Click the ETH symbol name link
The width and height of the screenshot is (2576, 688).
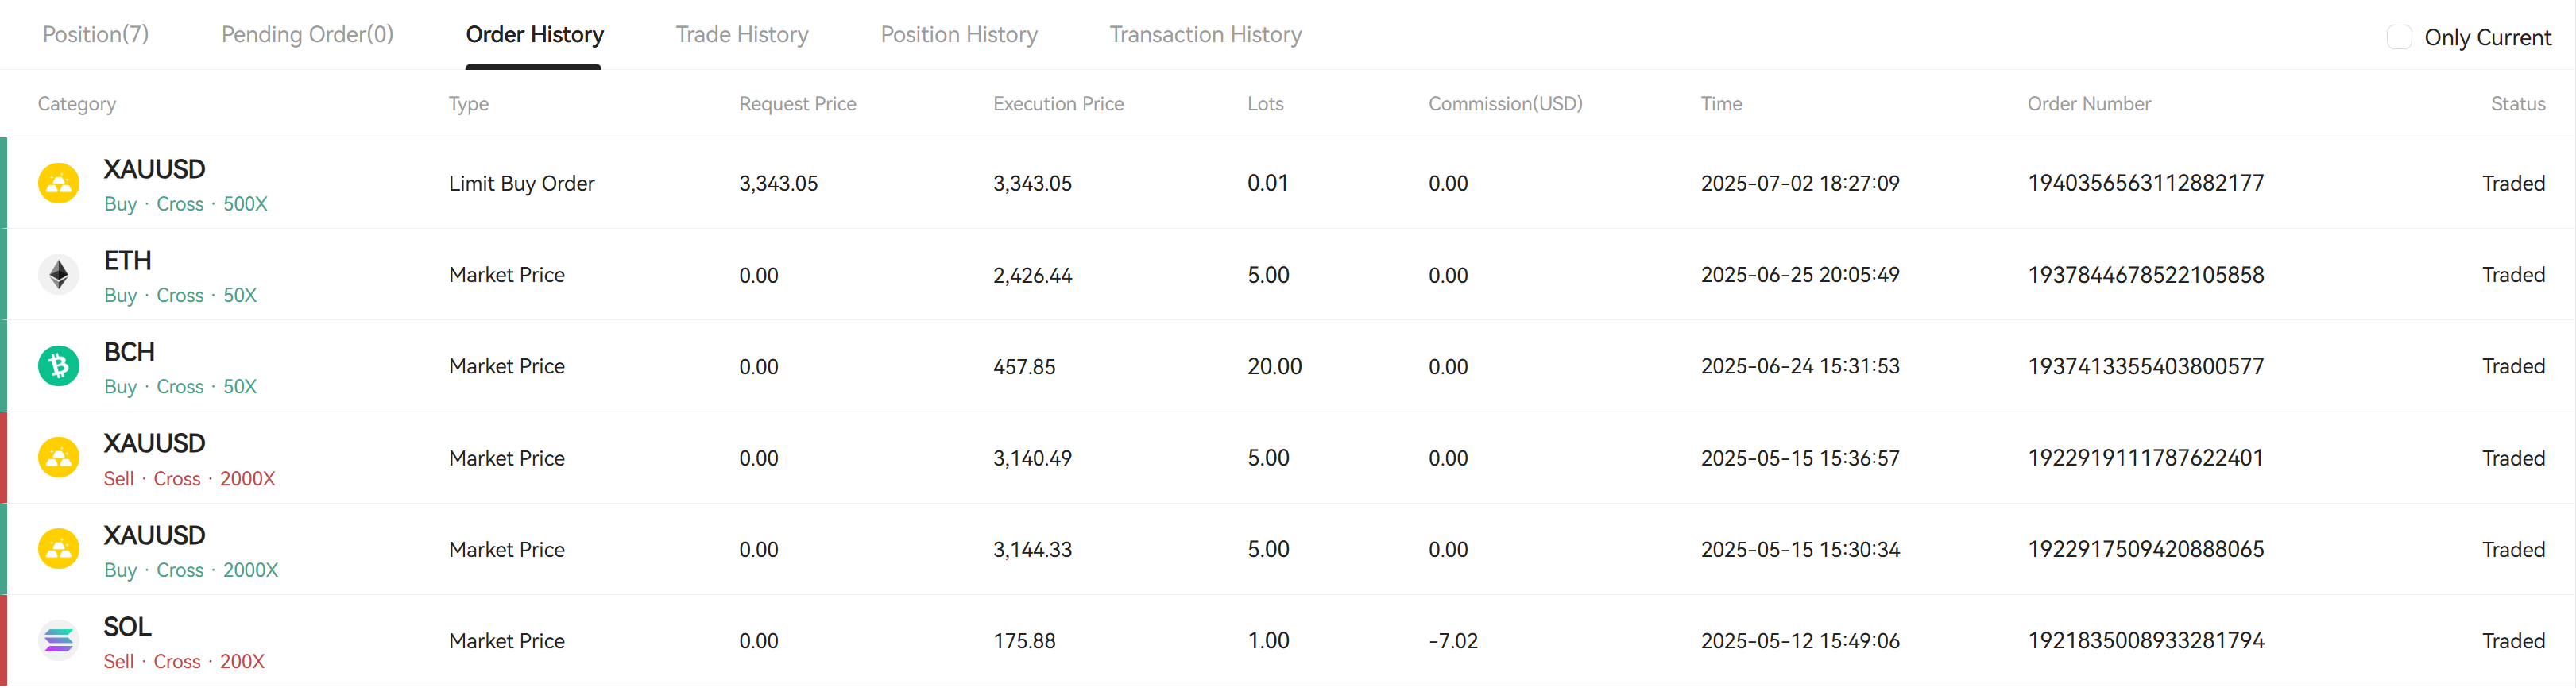(x=128, y=261)
